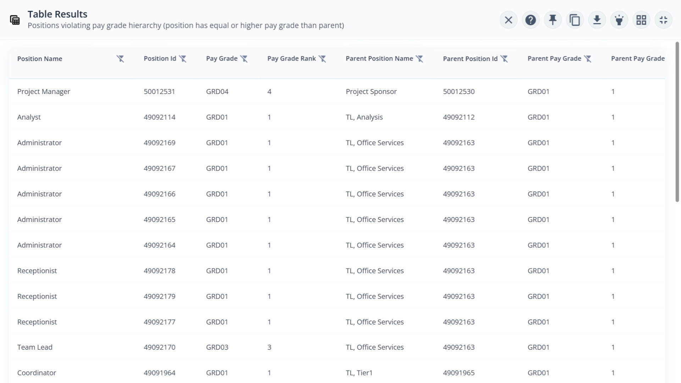Collapse the expanded table view
This screenshot has width=681, height=383.
[x=664, y=20]
